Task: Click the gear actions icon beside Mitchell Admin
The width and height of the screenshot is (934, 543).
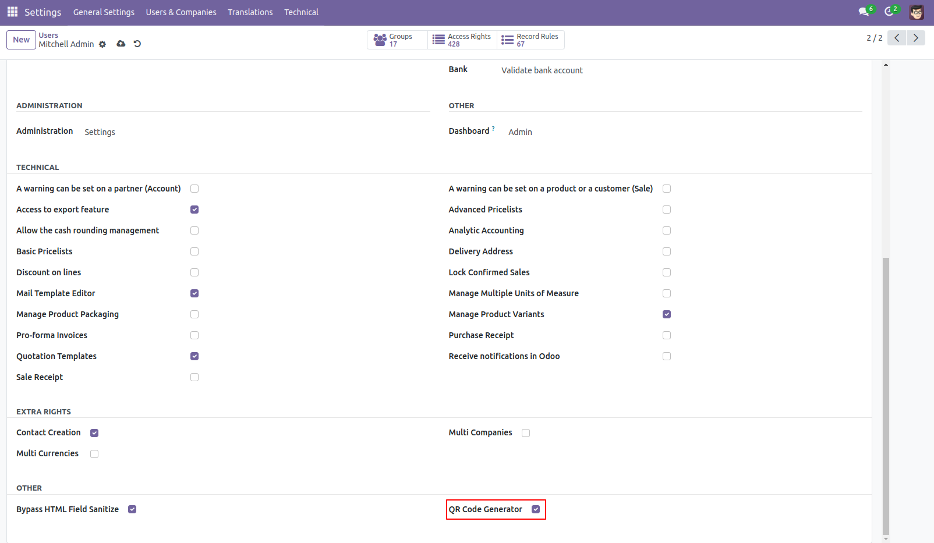Action: tap(102, 44)
